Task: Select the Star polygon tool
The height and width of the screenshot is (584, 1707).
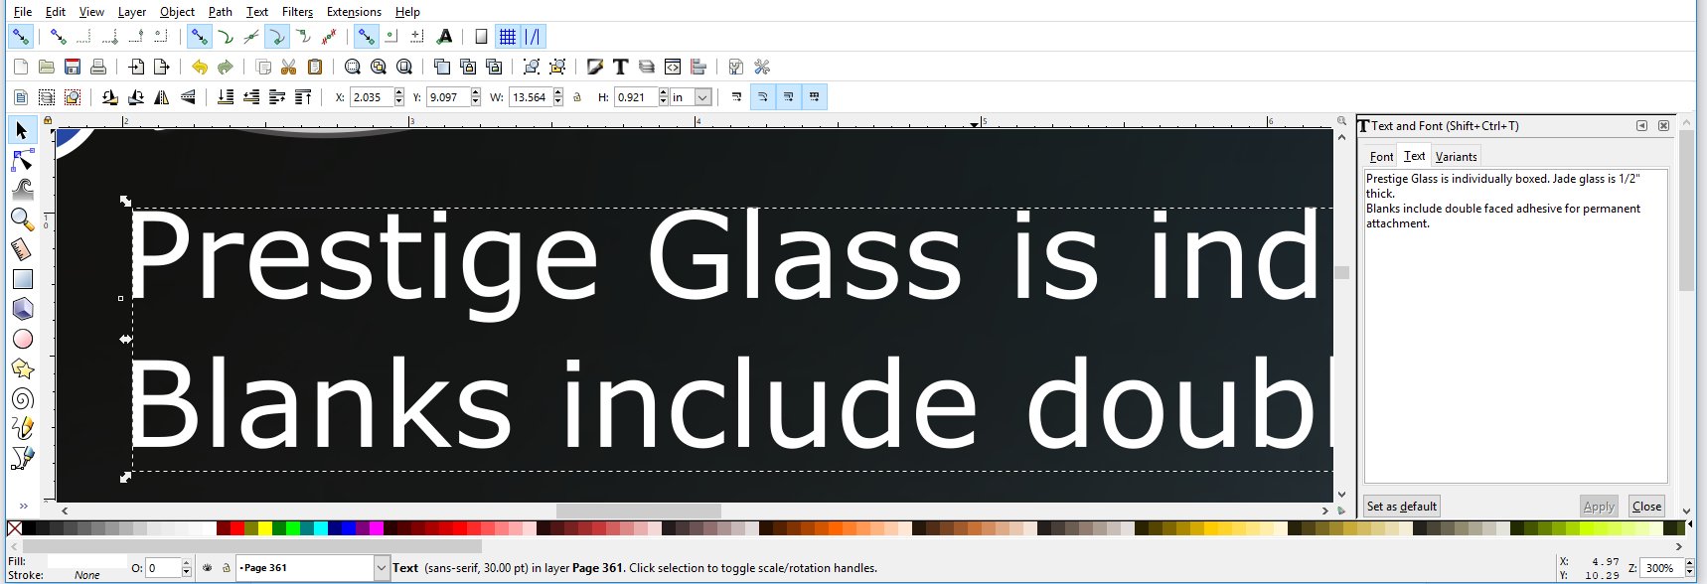Action: 22,368
